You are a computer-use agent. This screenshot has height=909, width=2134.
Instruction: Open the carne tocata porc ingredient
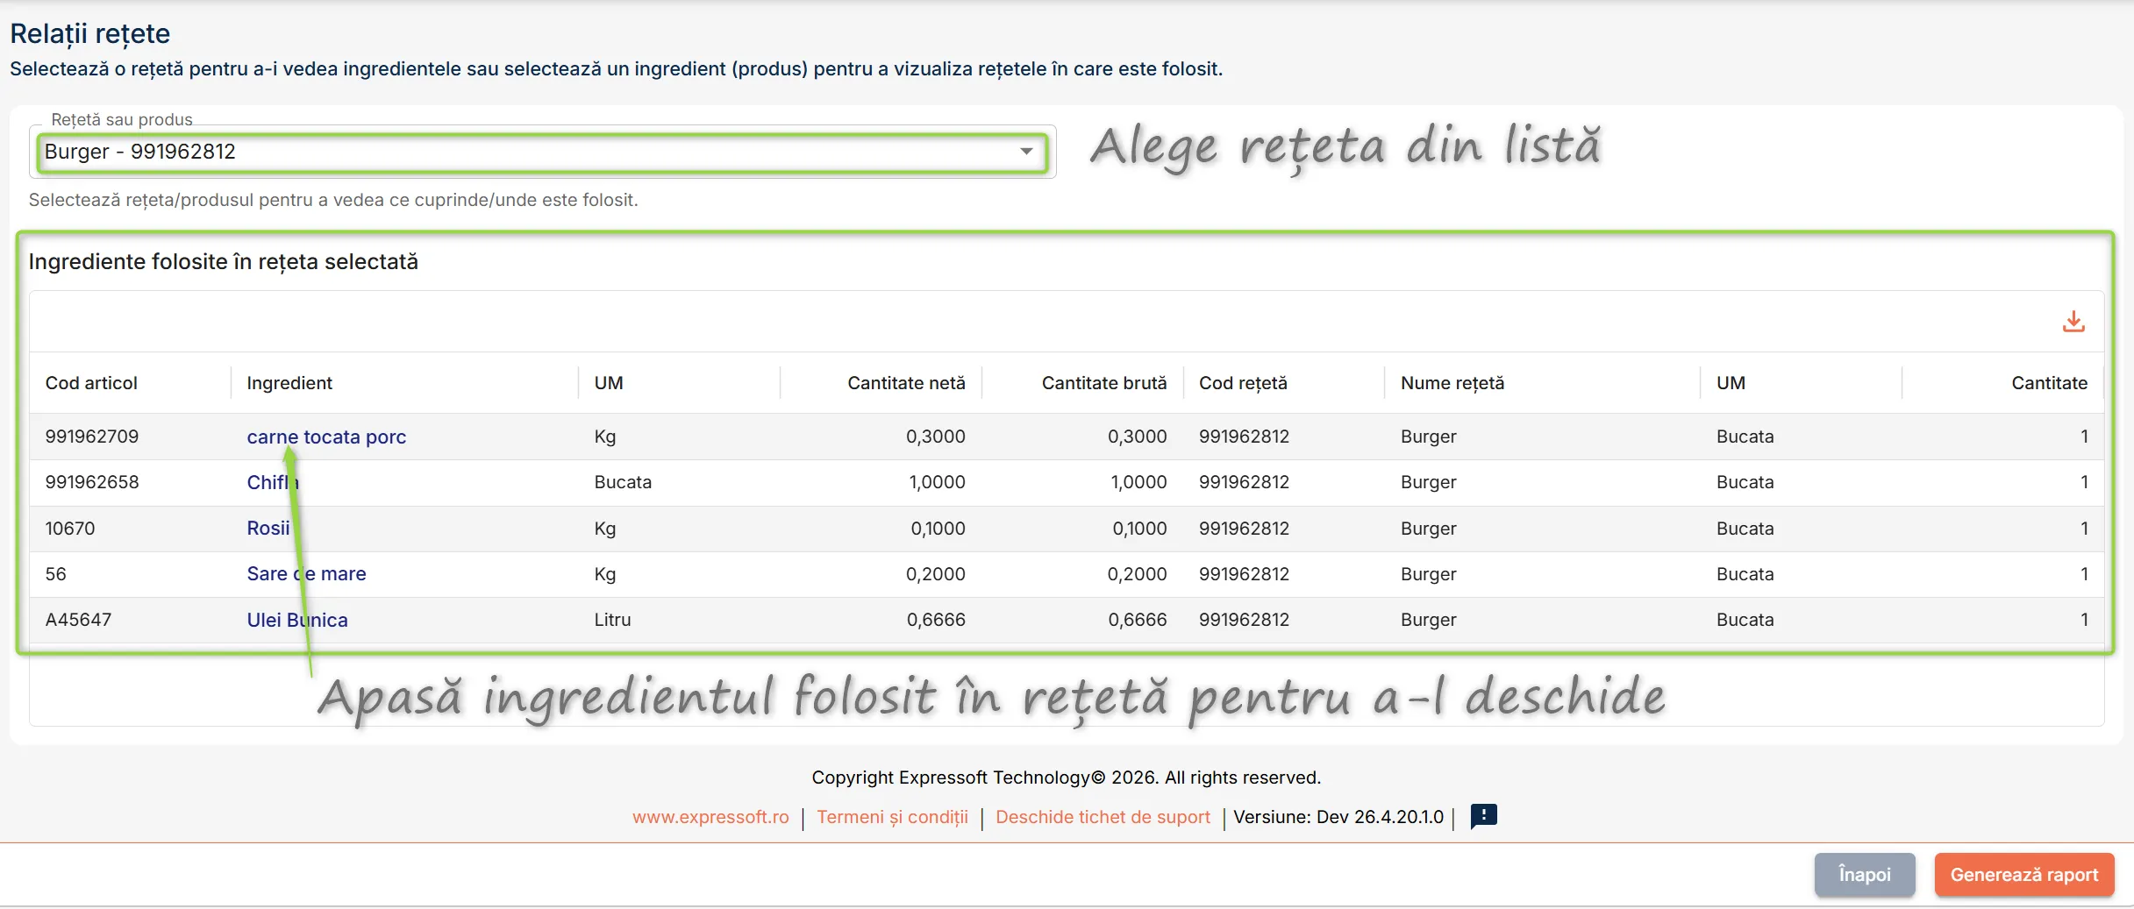326,437
